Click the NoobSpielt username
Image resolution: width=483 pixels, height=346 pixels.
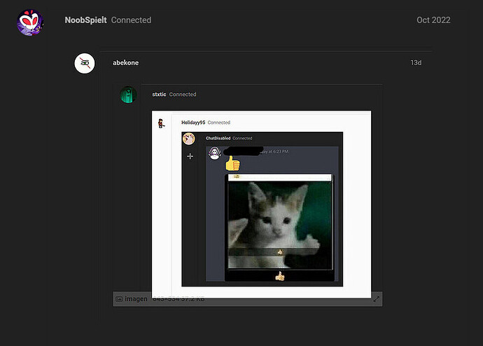[85, 20]
